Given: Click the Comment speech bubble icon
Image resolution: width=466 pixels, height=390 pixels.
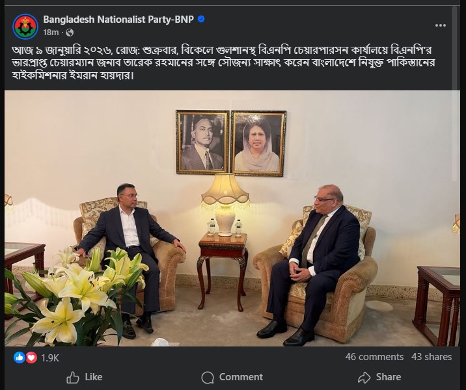Looking at the screenshot, I should 208,377.
